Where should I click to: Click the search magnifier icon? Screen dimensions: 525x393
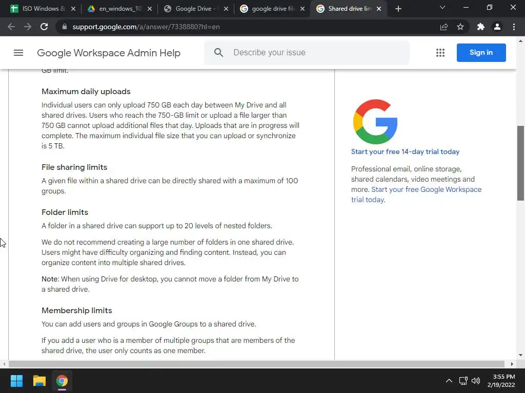point(218,53)
